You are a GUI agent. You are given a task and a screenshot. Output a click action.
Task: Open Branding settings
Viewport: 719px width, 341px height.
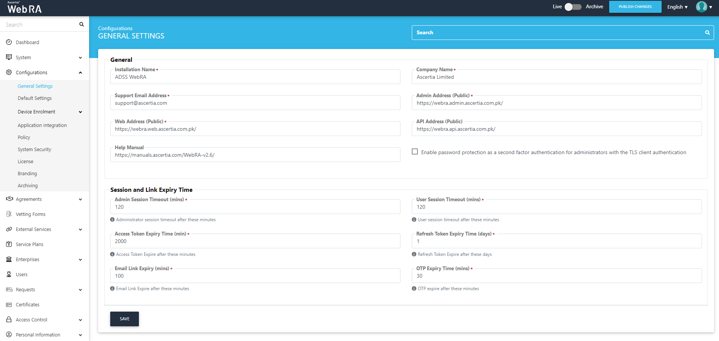click(x=27, y=173)
